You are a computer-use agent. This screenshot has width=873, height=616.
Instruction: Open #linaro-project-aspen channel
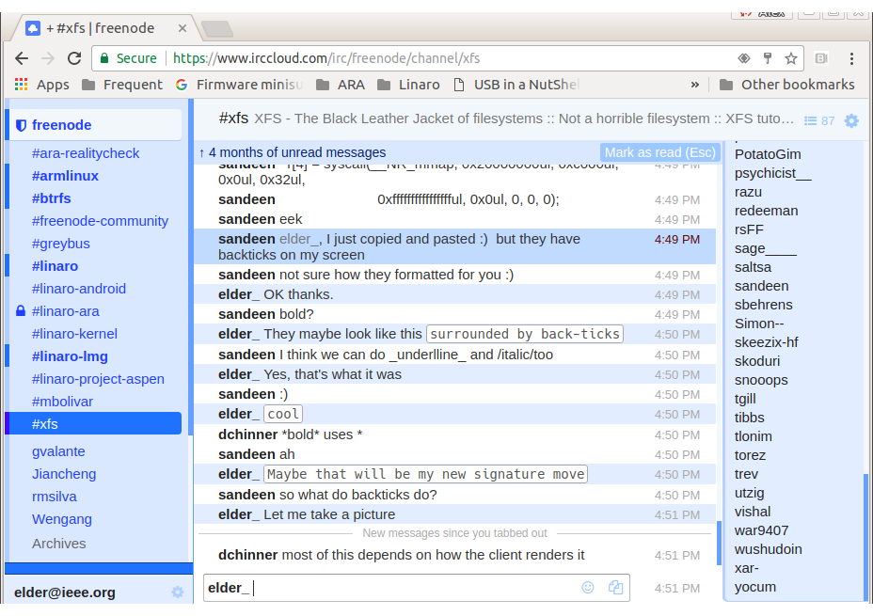[98, 379]
